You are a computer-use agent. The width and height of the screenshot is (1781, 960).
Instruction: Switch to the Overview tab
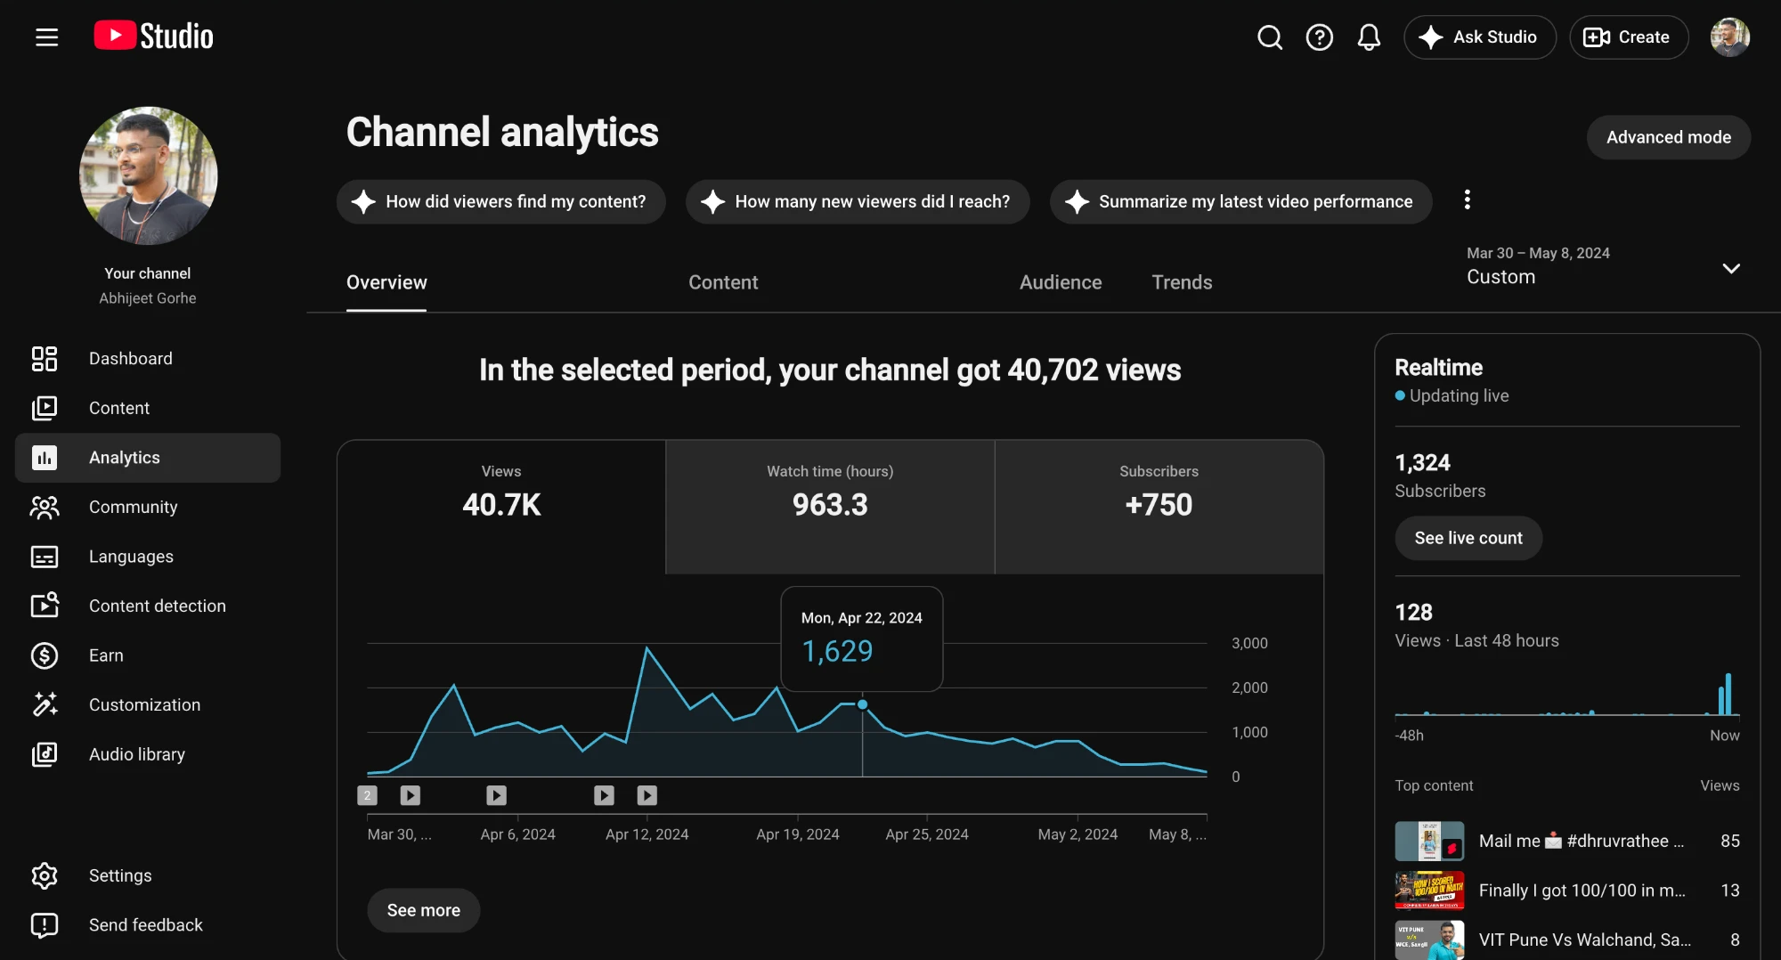(x=386, y=282)
